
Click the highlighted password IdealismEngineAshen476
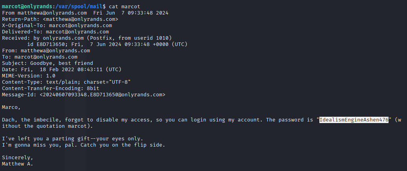(354, 120)
